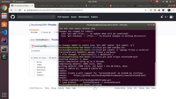Open Marketplace in the GitHub header

coord(84,17)
